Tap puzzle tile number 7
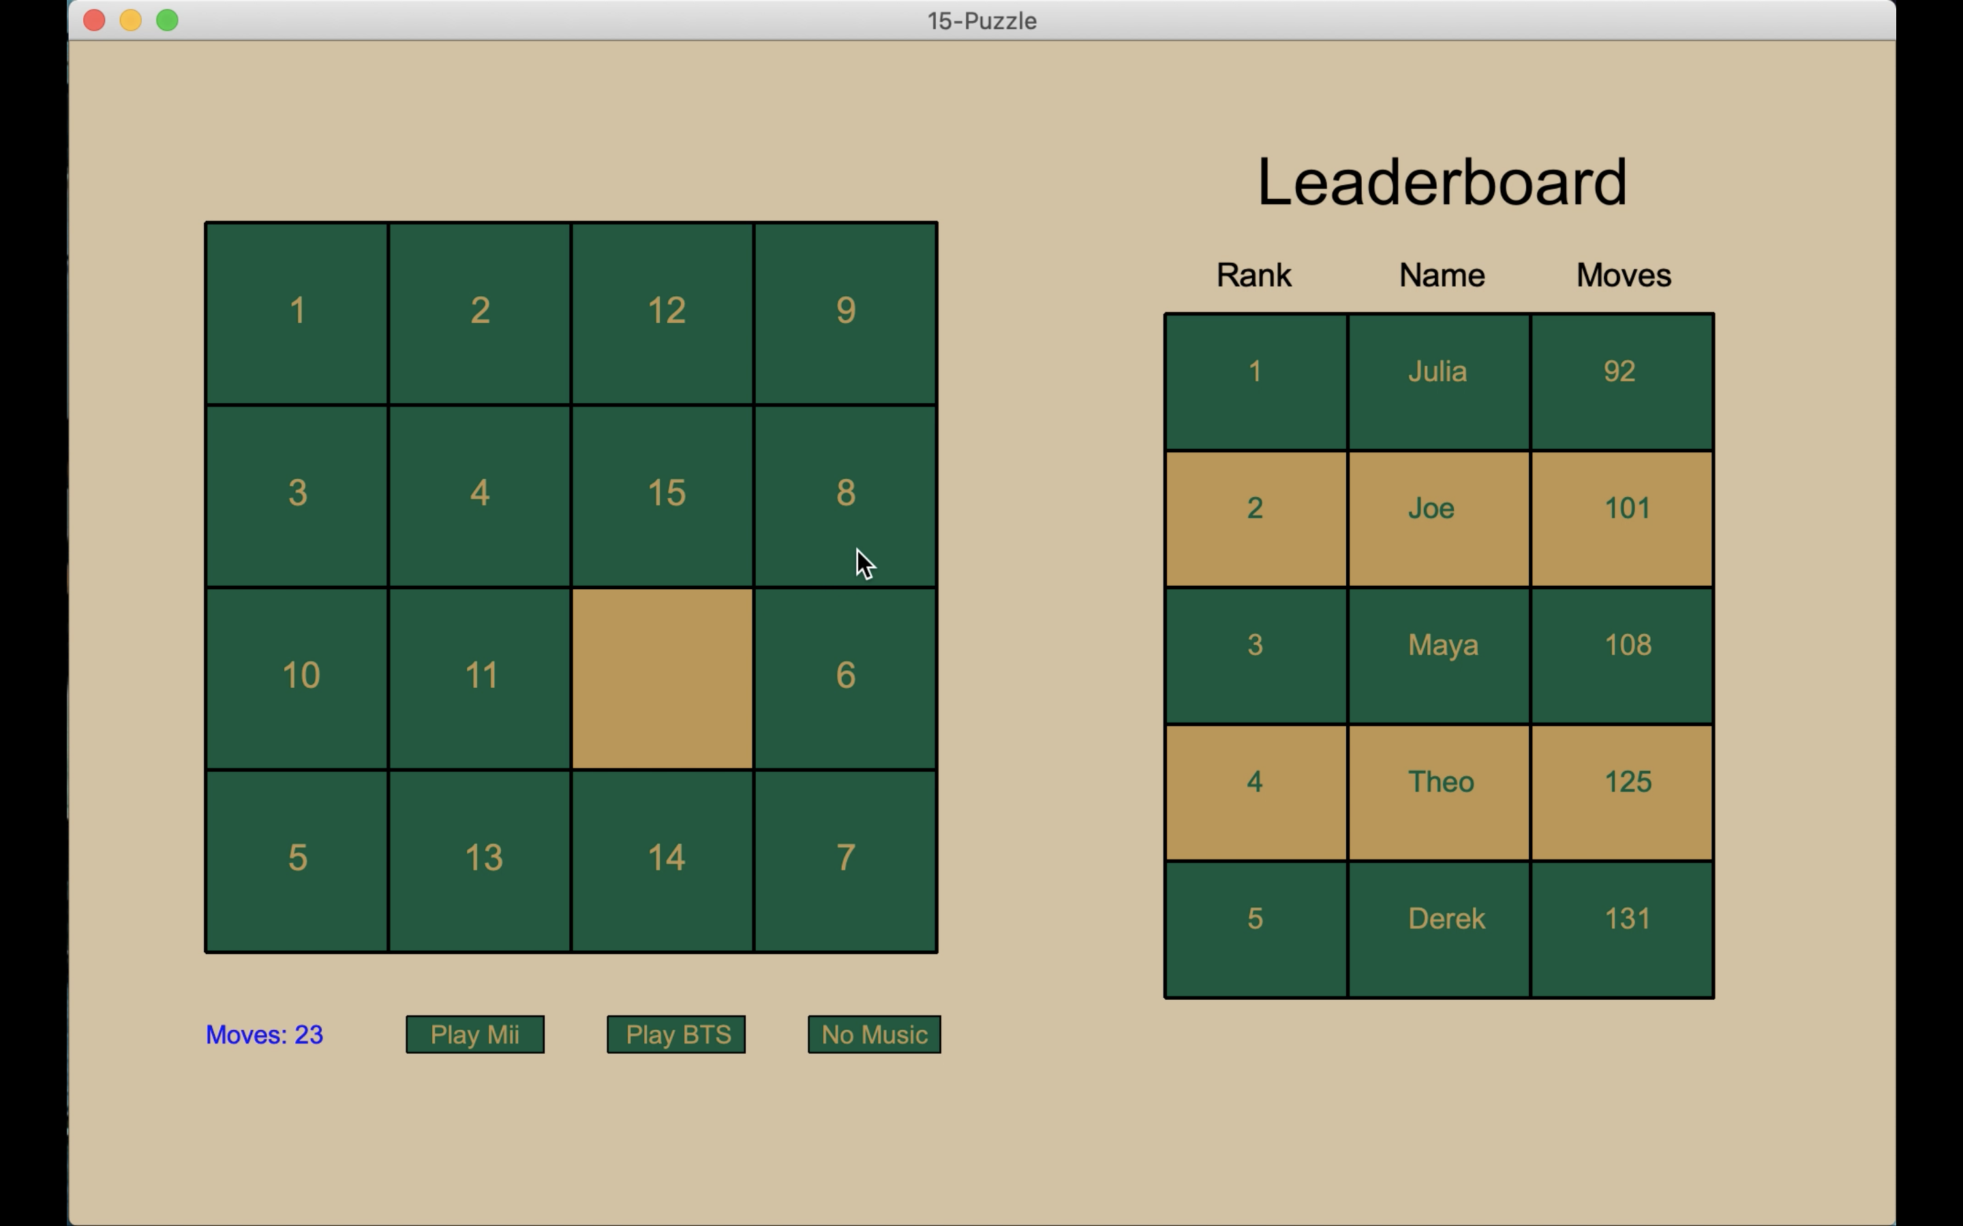 [845, 860]
